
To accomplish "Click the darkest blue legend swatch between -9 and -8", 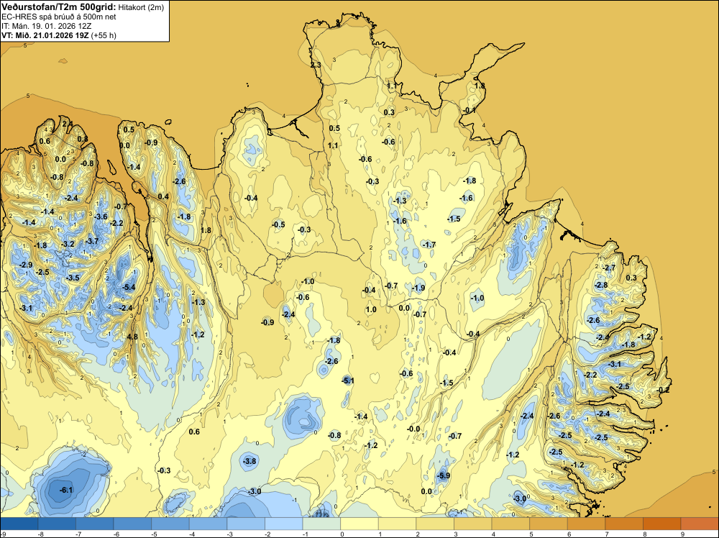I will (x=19, y=524).
